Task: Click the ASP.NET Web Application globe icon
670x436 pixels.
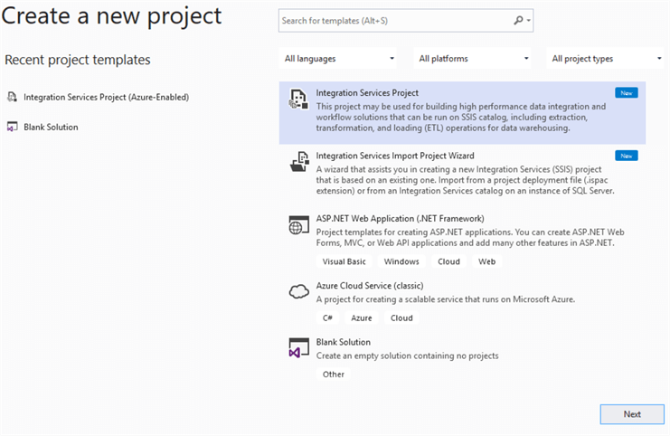Action: click(x=298, y=226)
